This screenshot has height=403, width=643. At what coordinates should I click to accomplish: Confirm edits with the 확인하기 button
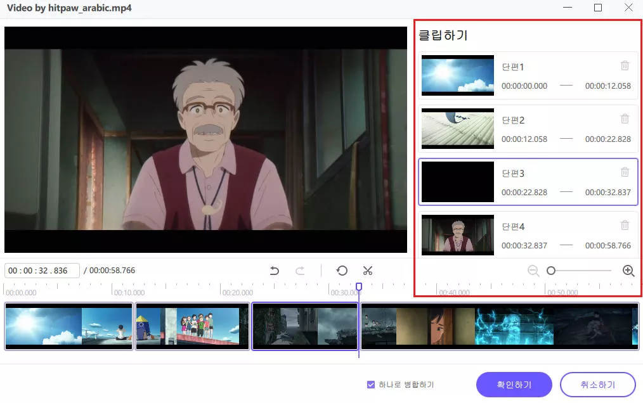tap(514, 385)
